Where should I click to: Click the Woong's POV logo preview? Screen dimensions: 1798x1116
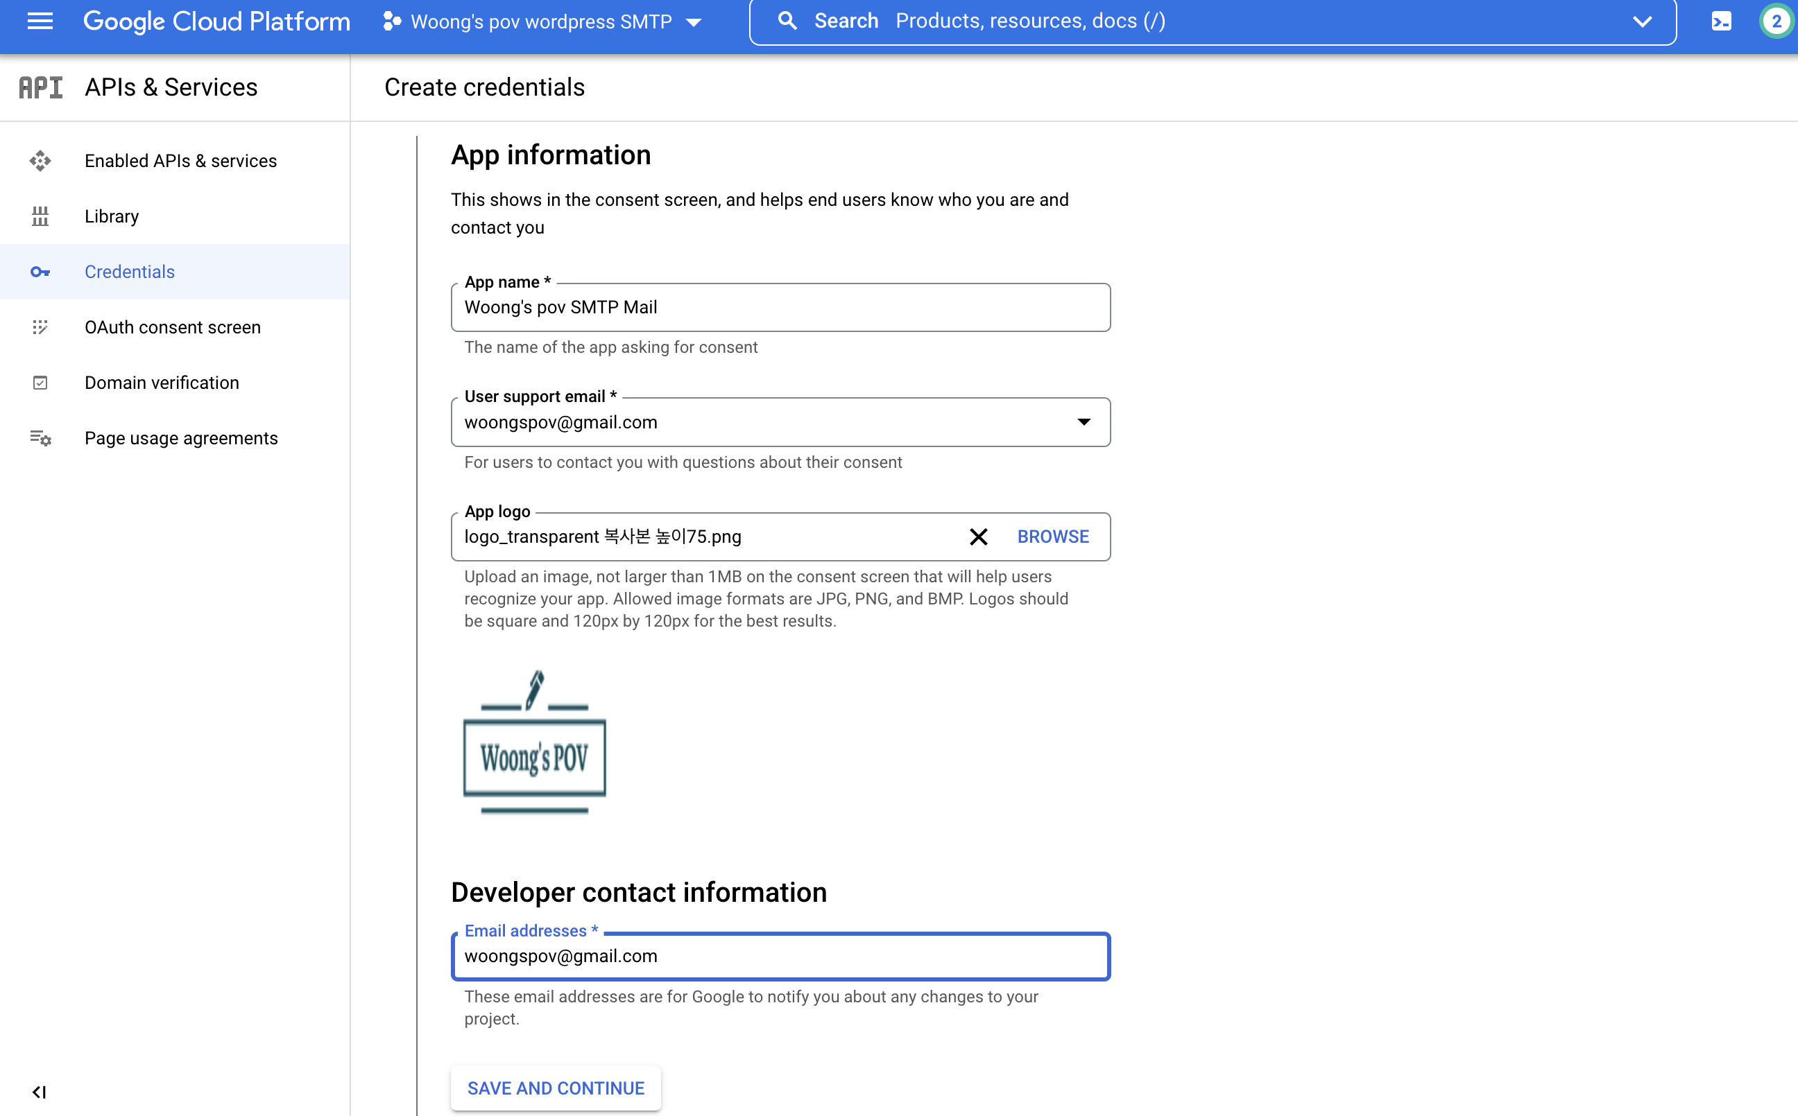(535, 742)
